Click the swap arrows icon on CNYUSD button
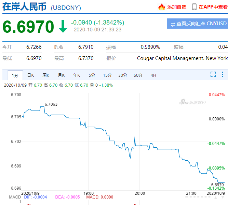 (x=173, y=24)
